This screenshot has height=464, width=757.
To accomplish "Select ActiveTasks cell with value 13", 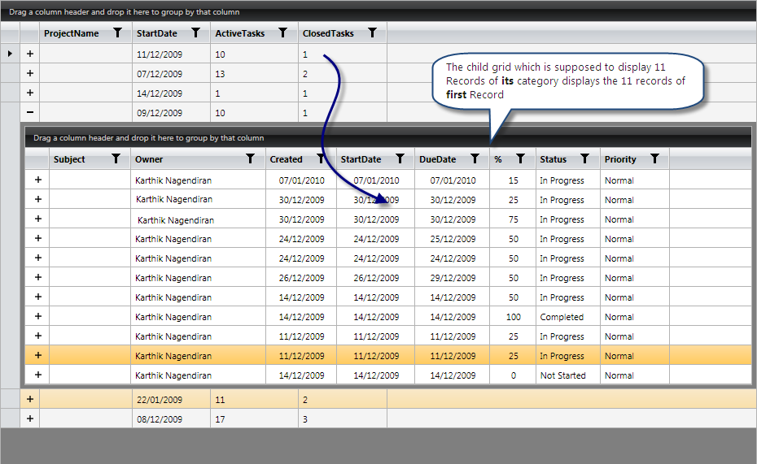I will pos(255,73).
